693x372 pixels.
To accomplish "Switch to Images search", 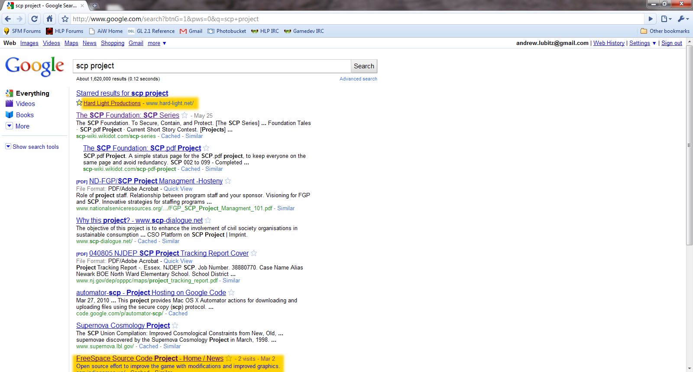I will tap(29, 43).
